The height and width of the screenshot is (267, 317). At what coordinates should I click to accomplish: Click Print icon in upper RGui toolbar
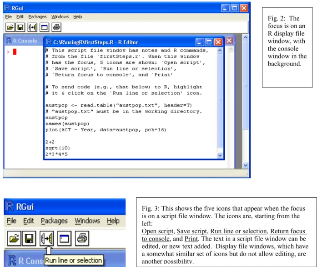click(56, 27)
